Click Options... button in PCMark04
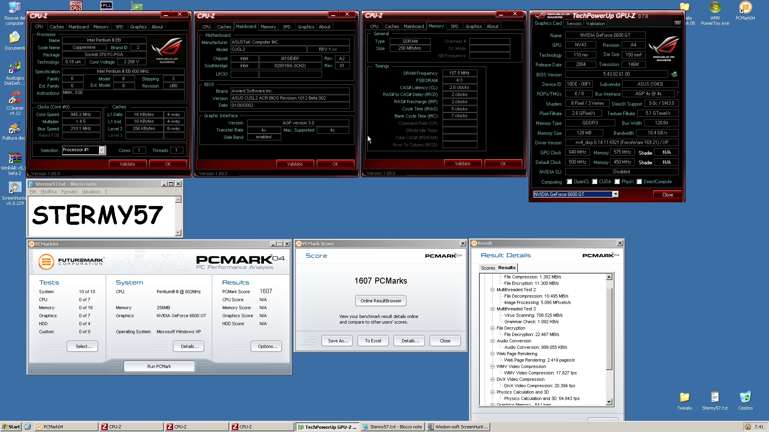This screenshot has height=432, width=769. point(266,346)
